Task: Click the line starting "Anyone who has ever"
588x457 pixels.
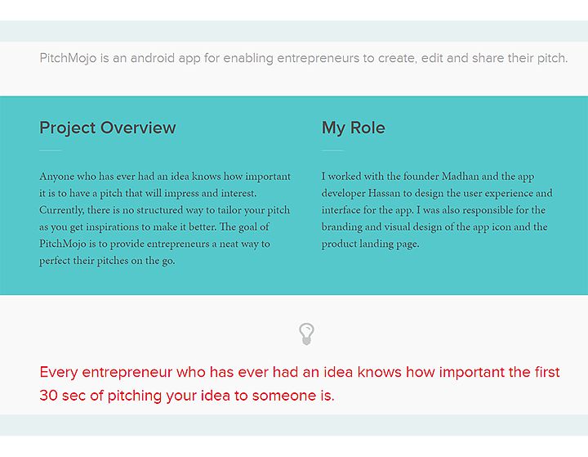Action: click(x=164, y=177)
